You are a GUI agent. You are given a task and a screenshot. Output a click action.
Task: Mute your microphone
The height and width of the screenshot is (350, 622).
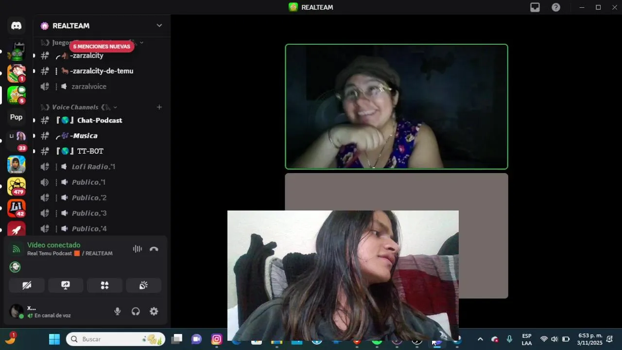pos(117,312)
